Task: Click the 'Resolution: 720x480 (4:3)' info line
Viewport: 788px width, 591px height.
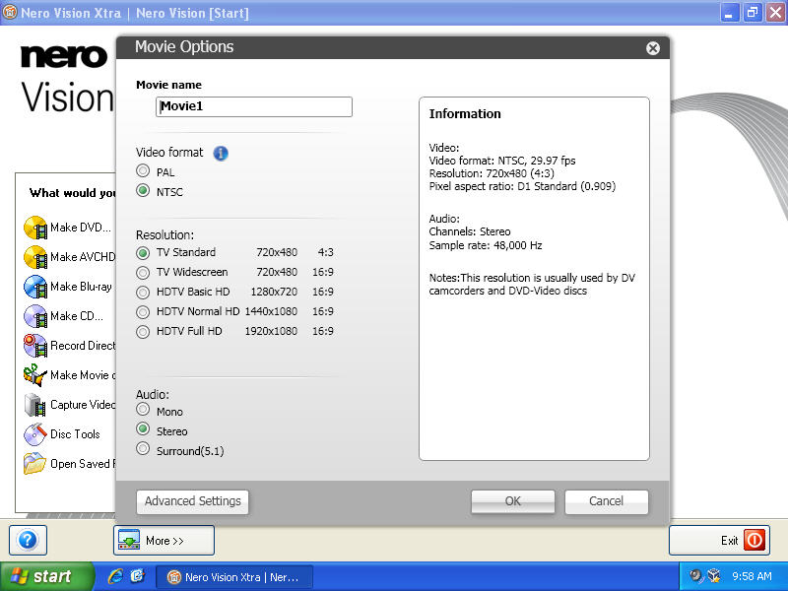Action: (492, 174)
